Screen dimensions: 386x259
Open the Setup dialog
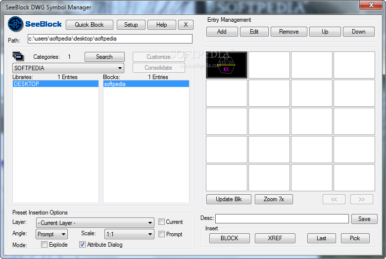click(x=131, y=25)
